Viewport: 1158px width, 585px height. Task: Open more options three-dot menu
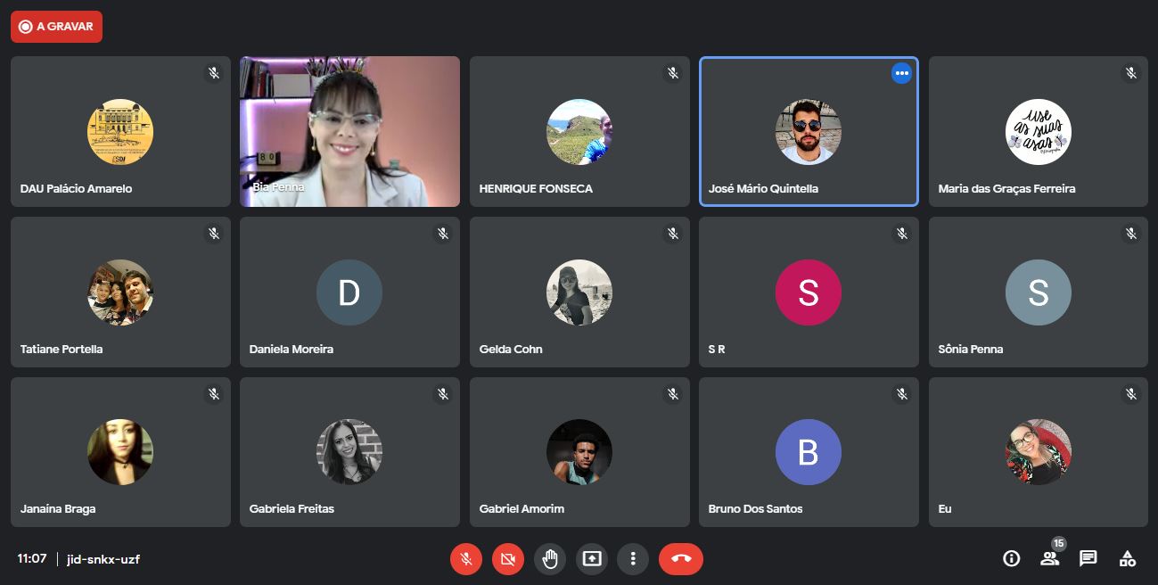click(633, 559)
